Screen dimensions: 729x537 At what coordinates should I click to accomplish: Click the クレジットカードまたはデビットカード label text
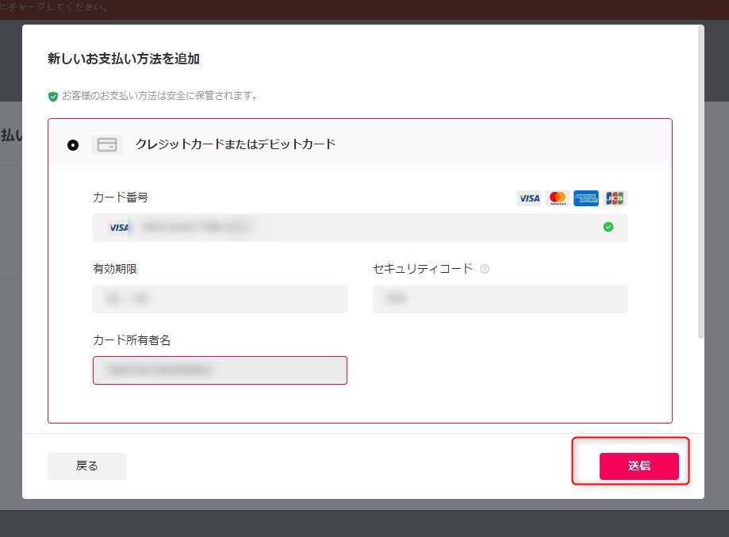[x=236, y=144]
